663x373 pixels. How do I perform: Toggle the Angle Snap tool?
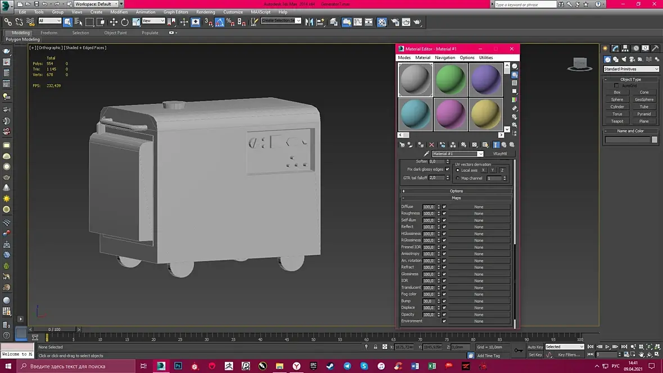pos(219,22)
